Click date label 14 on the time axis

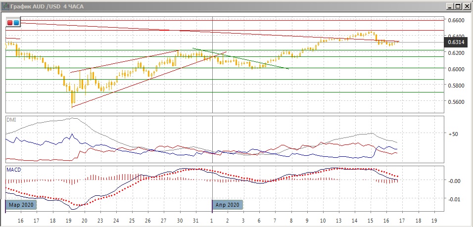coord(355,220)
